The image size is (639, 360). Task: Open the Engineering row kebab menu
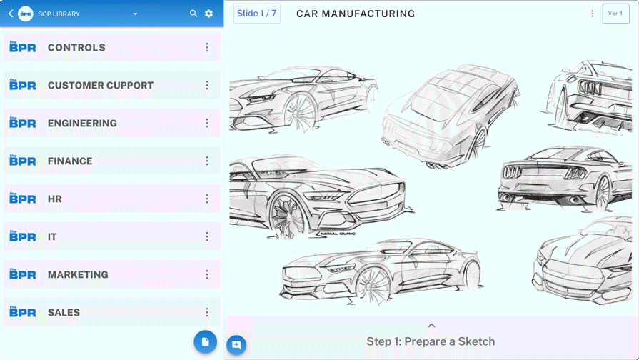[207, 123]
